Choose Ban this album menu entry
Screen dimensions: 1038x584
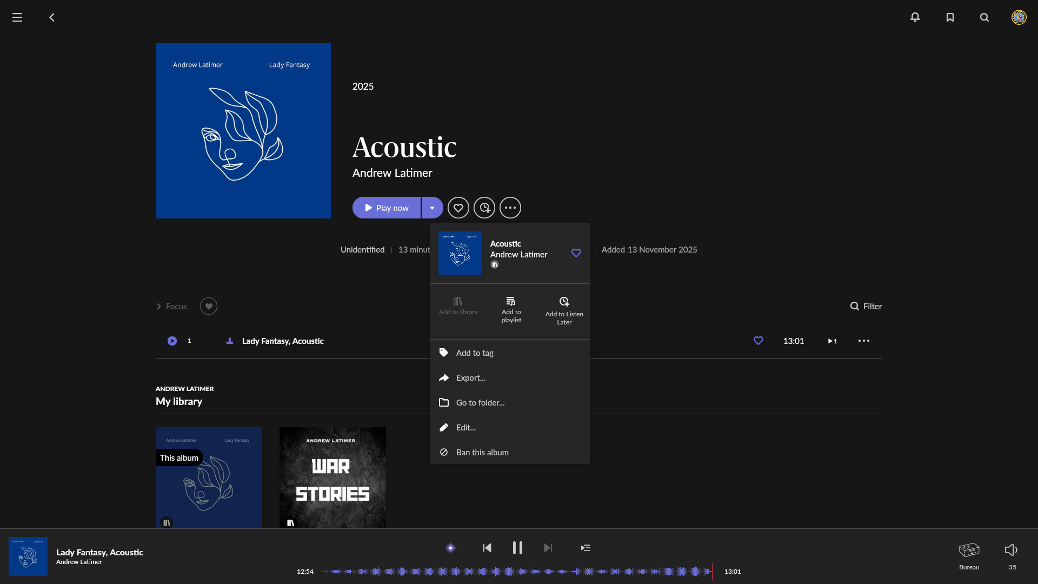(x=482, y=452)
